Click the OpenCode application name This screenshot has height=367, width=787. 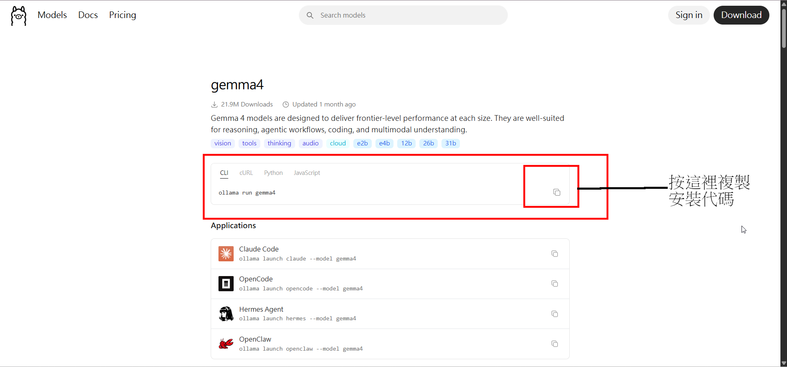tap(256, 279)
